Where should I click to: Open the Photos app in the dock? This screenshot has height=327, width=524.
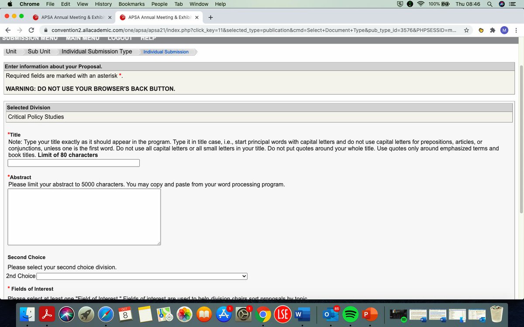[184, 314]
